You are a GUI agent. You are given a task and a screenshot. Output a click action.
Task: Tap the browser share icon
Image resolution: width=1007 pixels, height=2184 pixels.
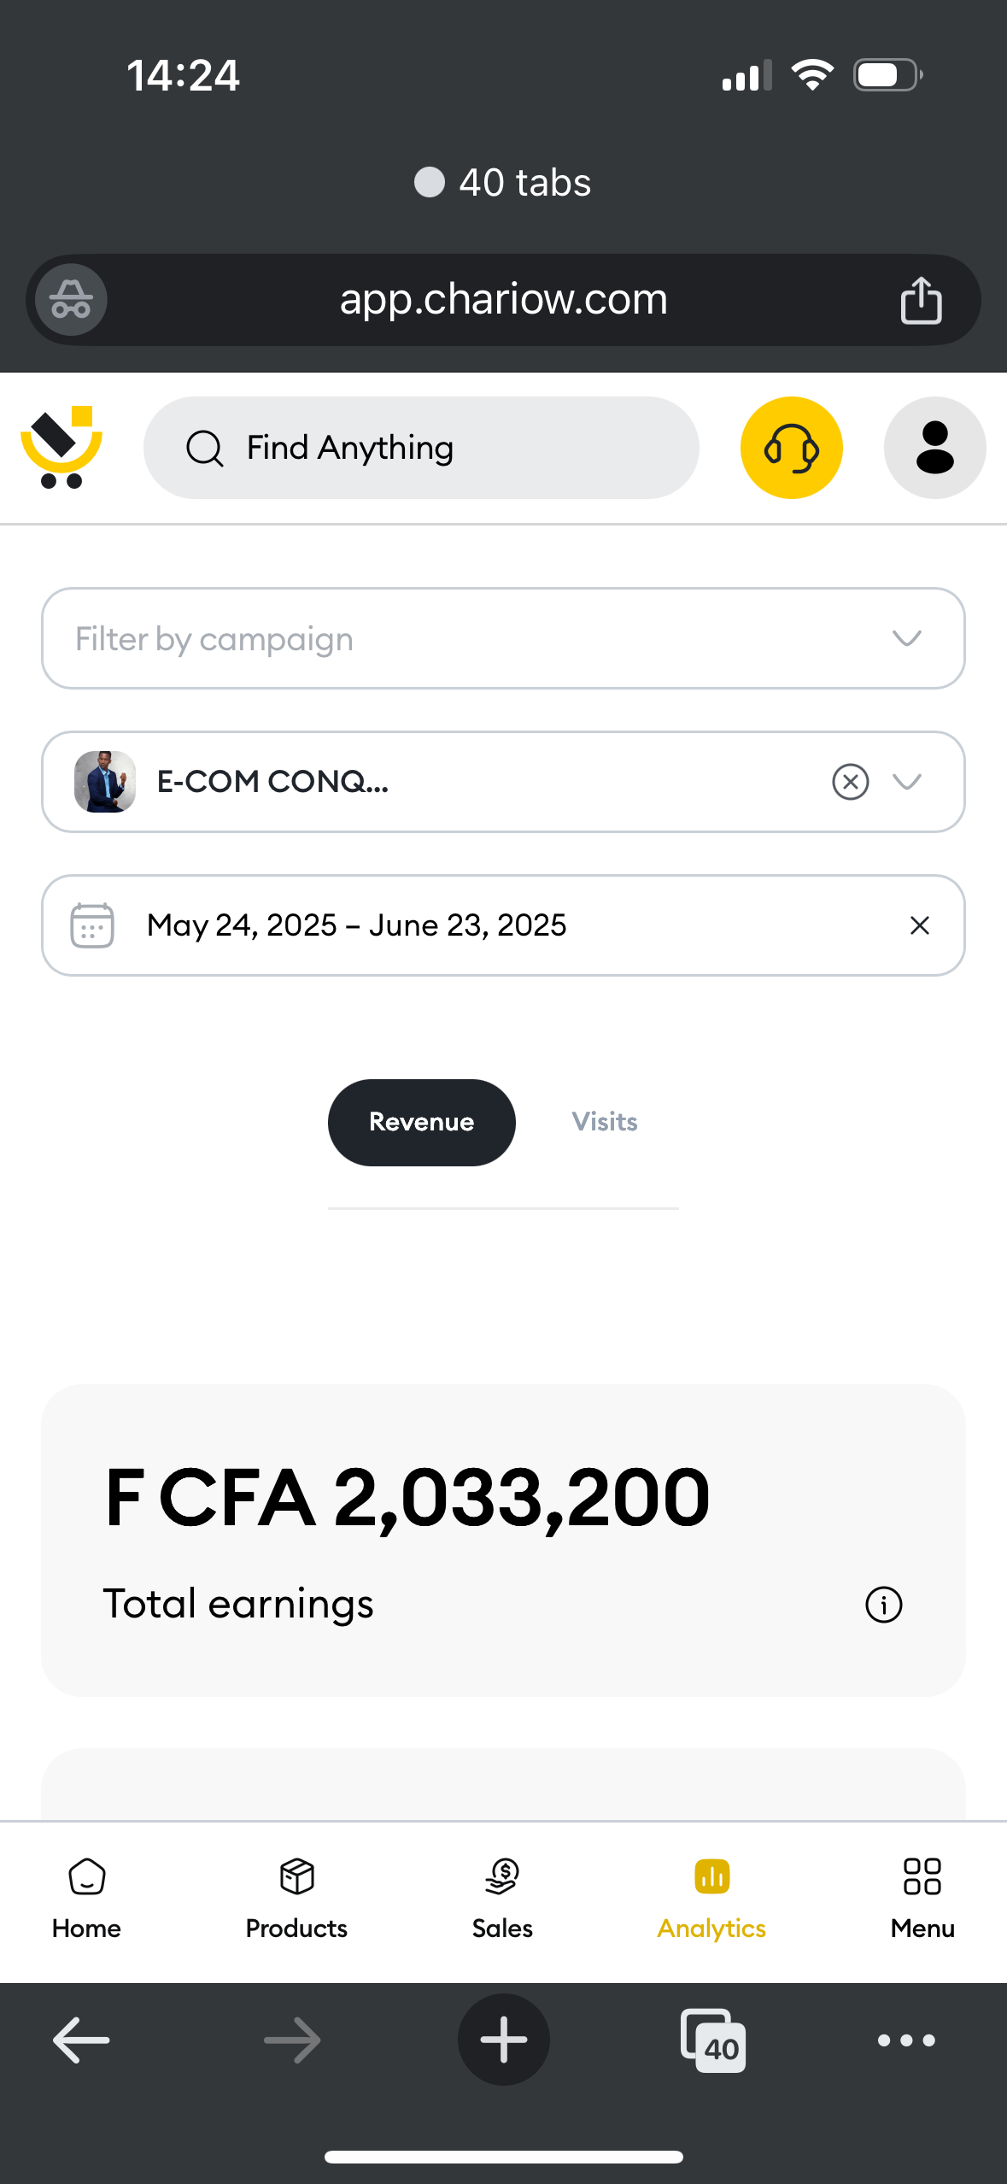[921, 300]
